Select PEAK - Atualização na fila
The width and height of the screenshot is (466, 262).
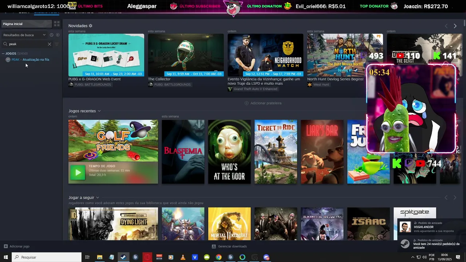tap(30, 60)
